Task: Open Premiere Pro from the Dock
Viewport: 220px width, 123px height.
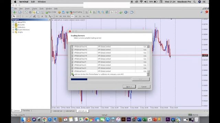Action: coord(168,120)
